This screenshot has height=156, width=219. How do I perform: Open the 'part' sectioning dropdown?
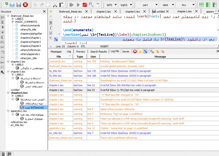147,5
